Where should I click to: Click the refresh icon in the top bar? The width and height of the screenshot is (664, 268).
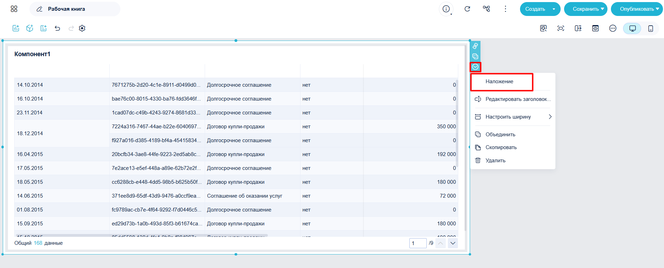click(x=467, y=9)
